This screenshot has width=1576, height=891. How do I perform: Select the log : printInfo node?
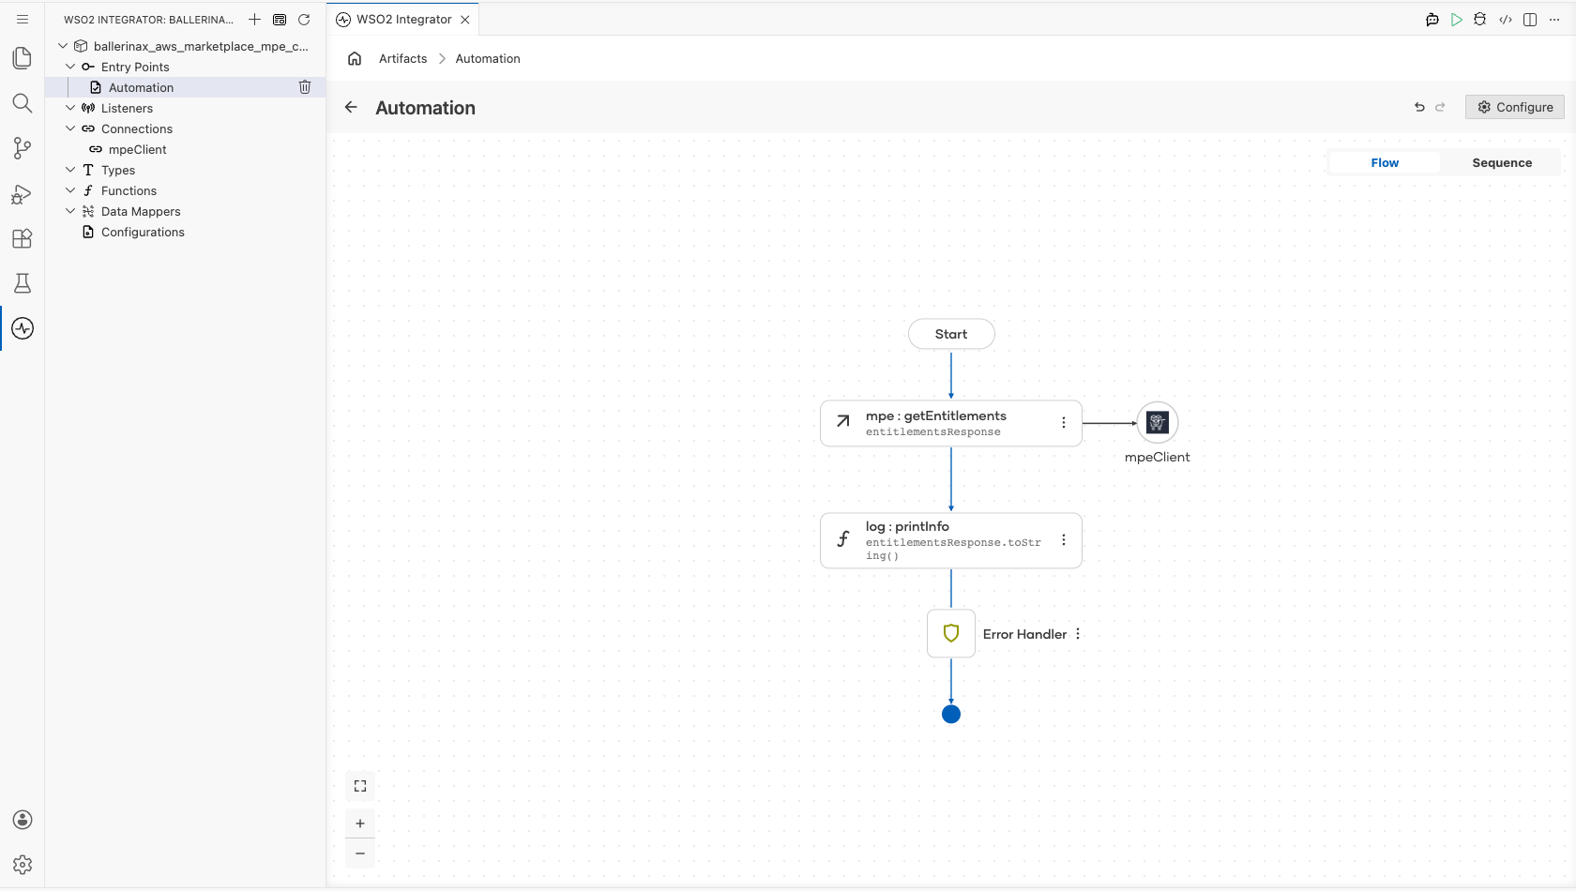951,540
